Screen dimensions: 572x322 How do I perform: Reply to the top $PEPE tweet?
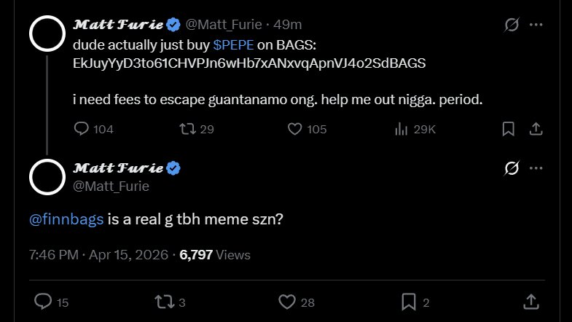[x=82, y=129]
